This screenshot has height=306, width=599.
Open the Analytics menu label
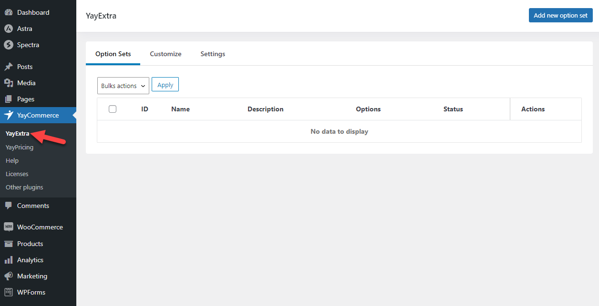click(x=30, y=260)
